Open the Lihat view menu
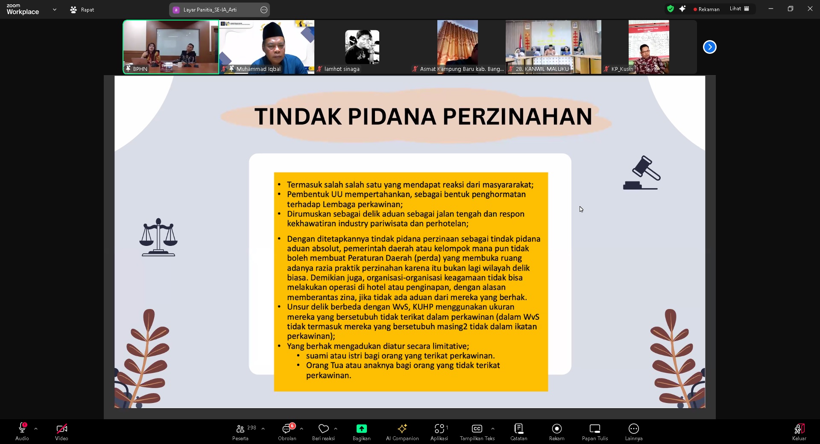 [739, 9]
